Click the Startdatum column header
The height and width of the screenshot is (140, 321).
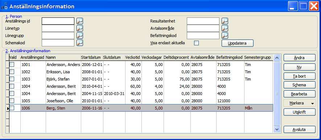92,58
